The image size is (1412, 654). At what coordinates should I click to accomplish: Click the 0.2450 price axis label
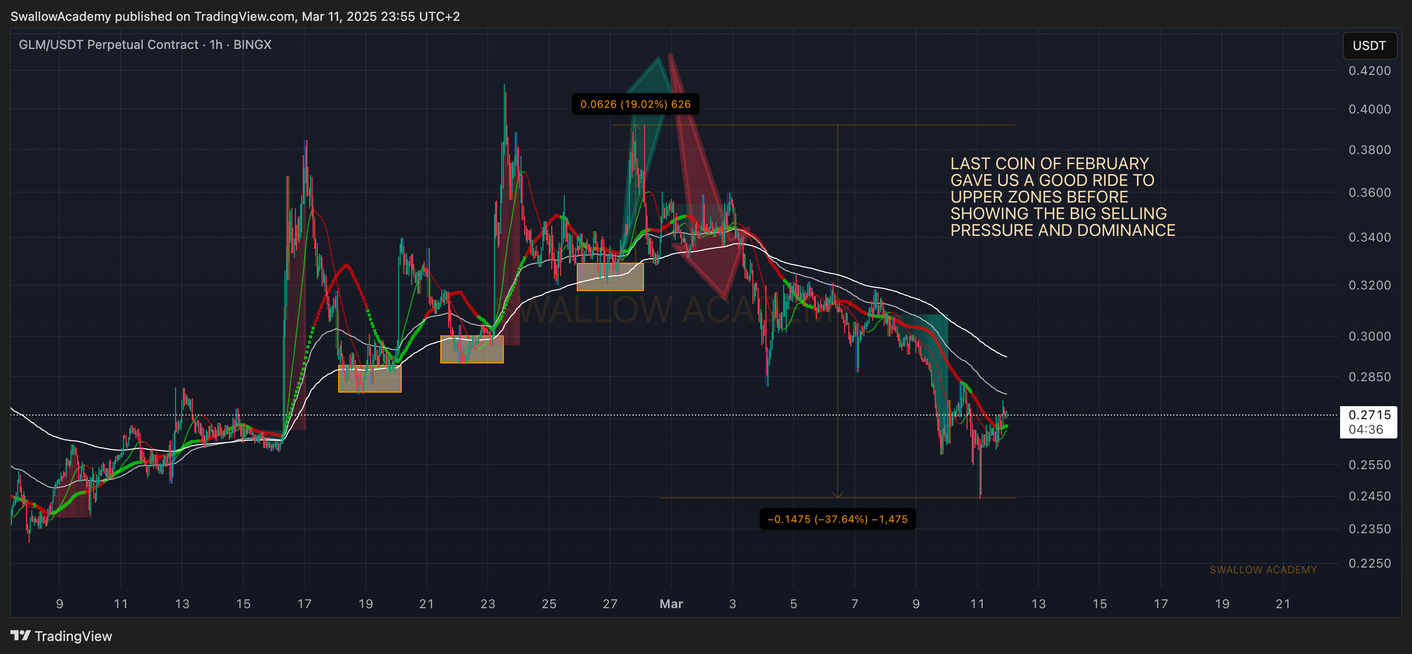point(1369,496)
